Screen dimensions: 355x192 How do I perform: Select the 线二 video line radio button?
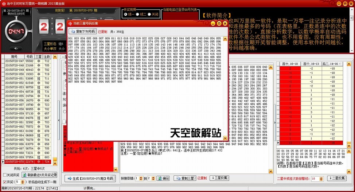coord(138,14)
